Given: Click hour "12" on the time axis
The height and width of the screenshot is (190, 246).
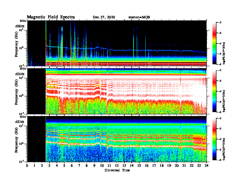Looking at the screenshot, I should click(117, 165).
